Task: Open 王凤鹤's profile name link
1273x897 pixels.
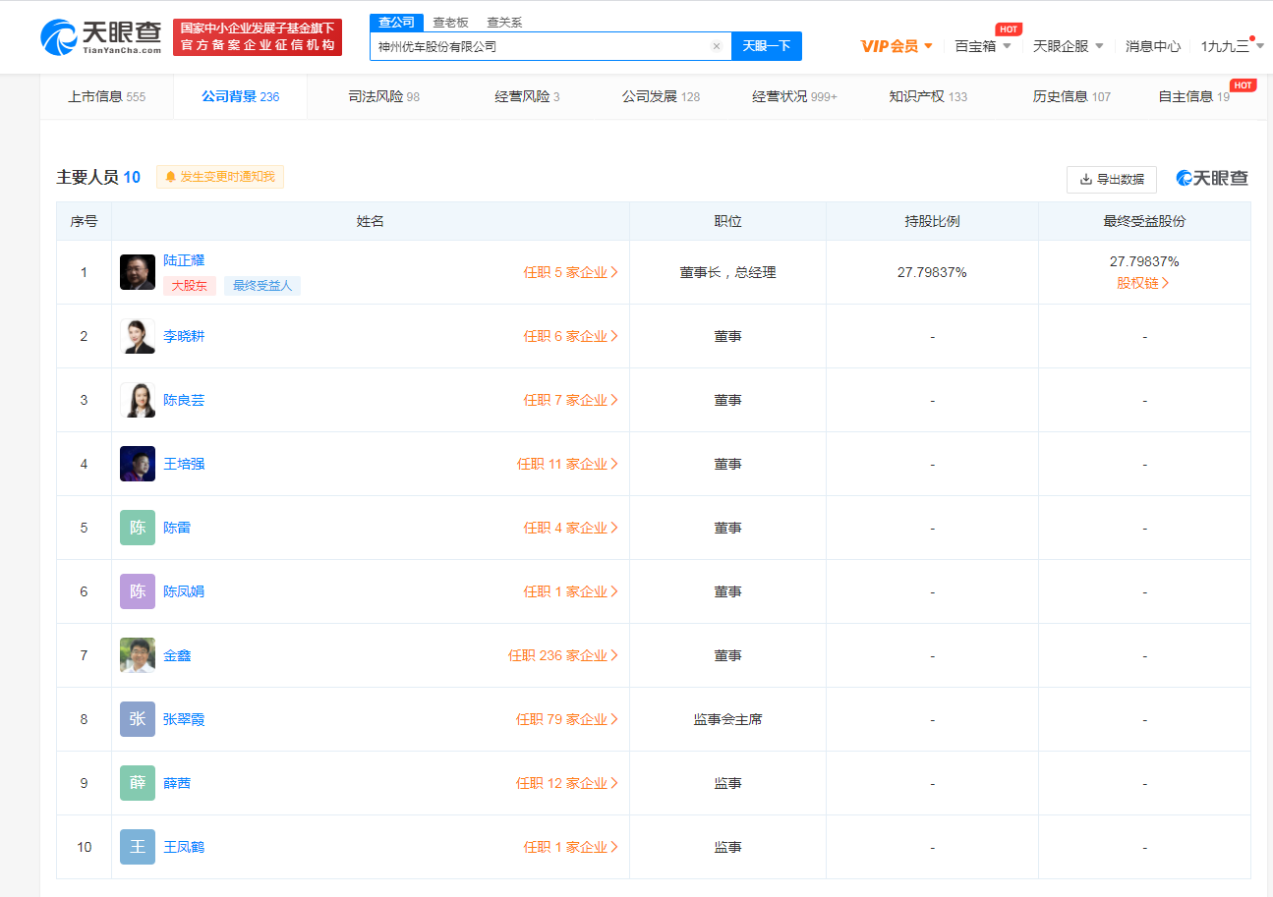Action: click(x=184, y=847)
